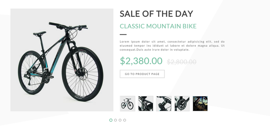View the crankset chainring thumbnail
Image resolution: width=270 pixels, height=128 pixels.
[182, 104]
